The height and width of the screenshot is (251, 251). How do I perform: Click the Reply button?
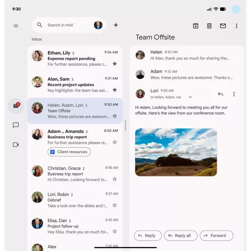click(148, 235)
